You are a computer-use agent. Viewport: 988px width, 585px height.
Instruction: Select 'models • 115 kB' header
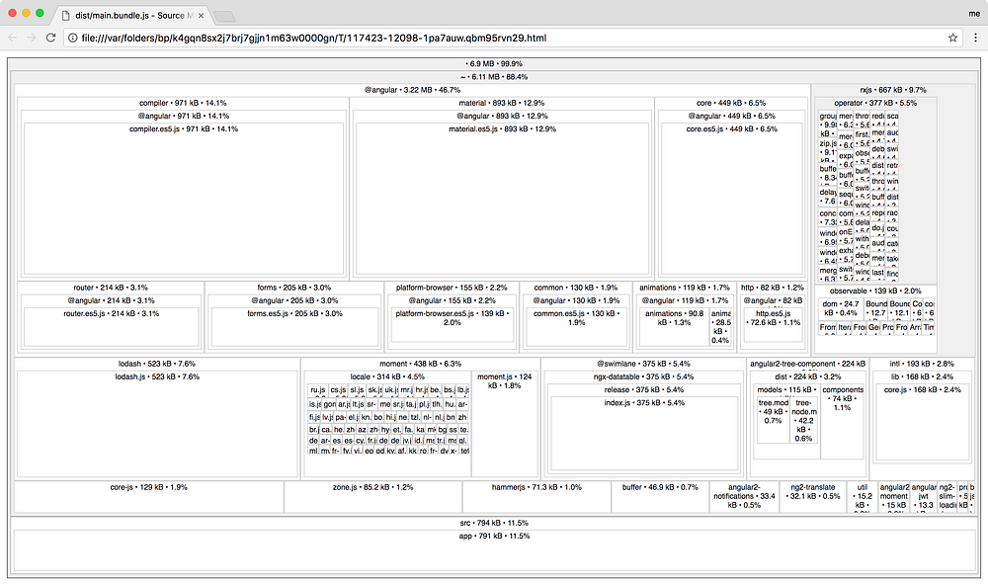pos(787,389)
